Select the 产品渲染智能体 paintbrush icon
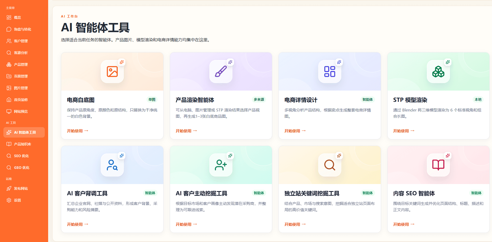Screen dimensions: 492x242 [x=221, y=72]
